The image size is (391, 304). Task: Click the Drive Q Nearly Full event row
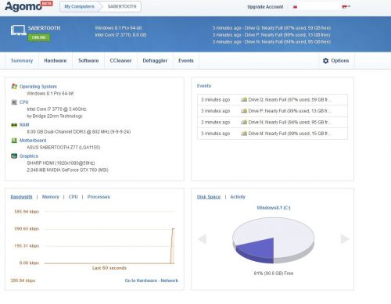coord(272,99)
